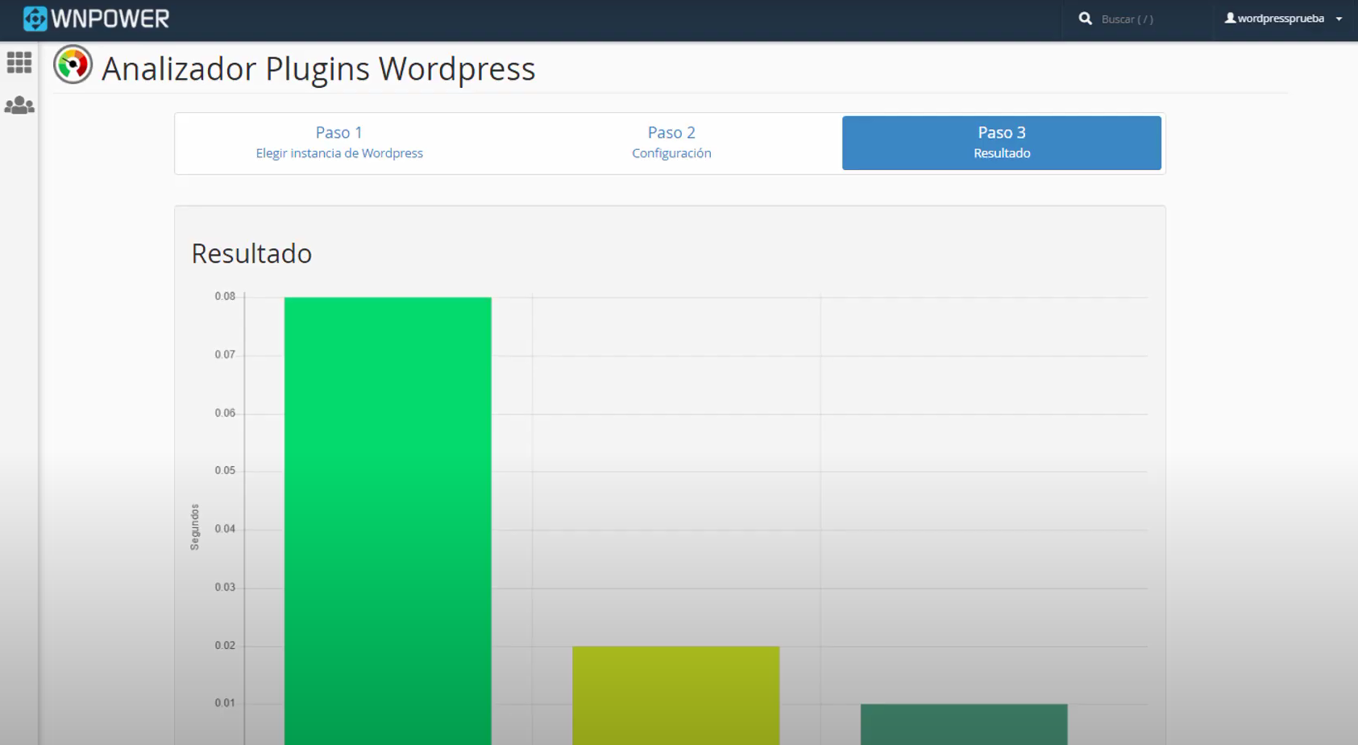Click the 0.08 axis value
1358x745 pixels.
click(225, 296)
